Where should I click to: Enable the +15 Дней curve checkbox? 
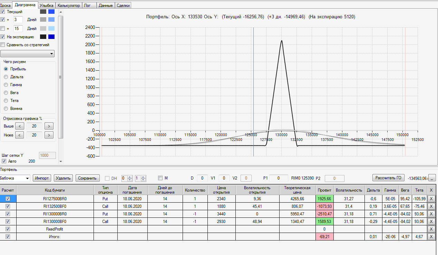click(3, 29)
